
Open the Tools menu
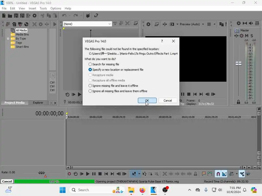[x=43, y=8]
